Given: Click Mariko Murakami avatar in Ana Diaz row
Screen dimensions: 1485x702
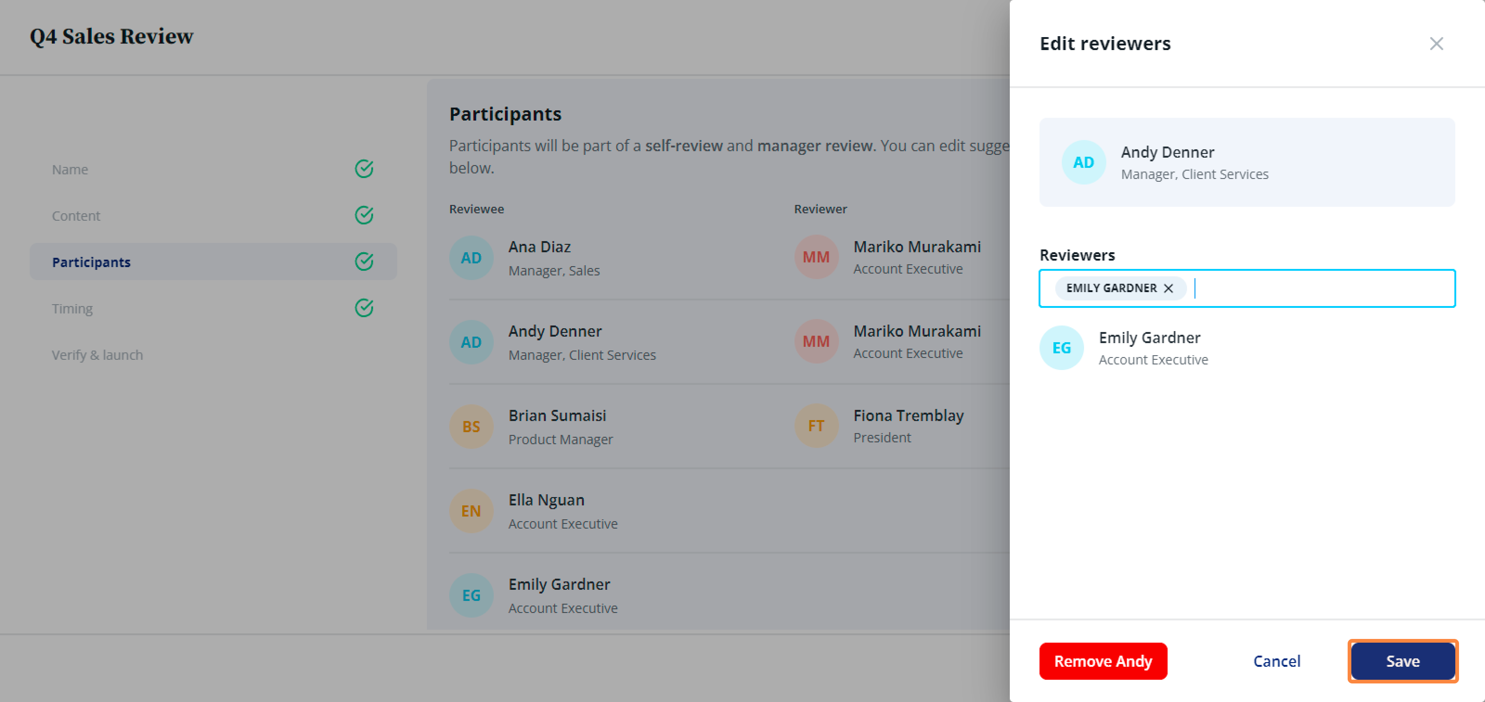Looking at the screenshot, I should point(816,257).
